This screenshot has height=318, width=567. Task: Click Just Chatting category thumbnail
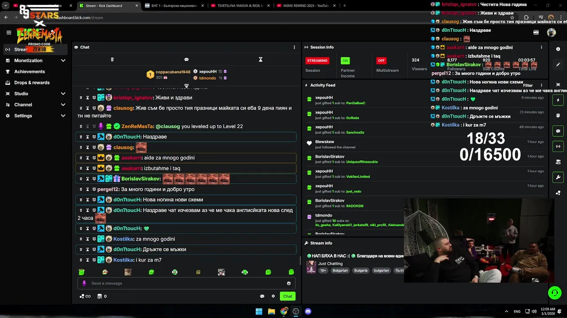tap(311, 267)
